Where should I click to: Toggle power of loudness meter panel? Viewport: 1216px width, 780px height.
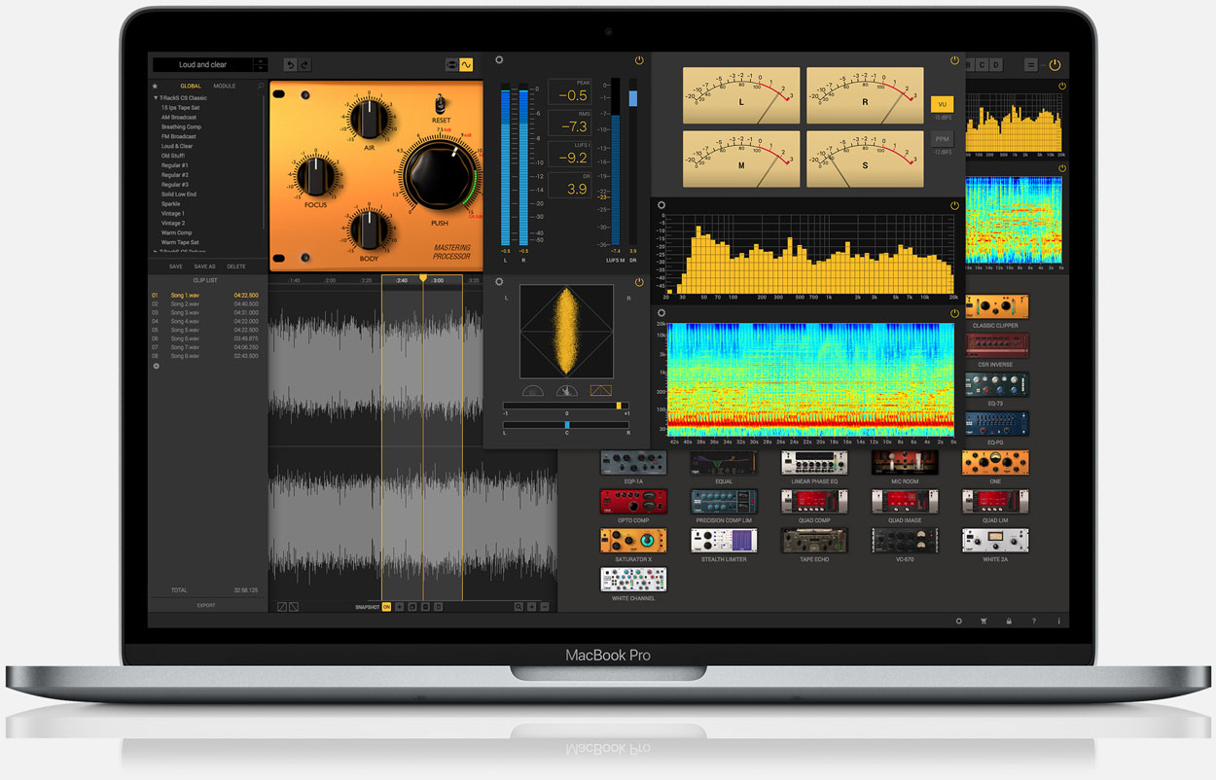(x=639, y=60)
